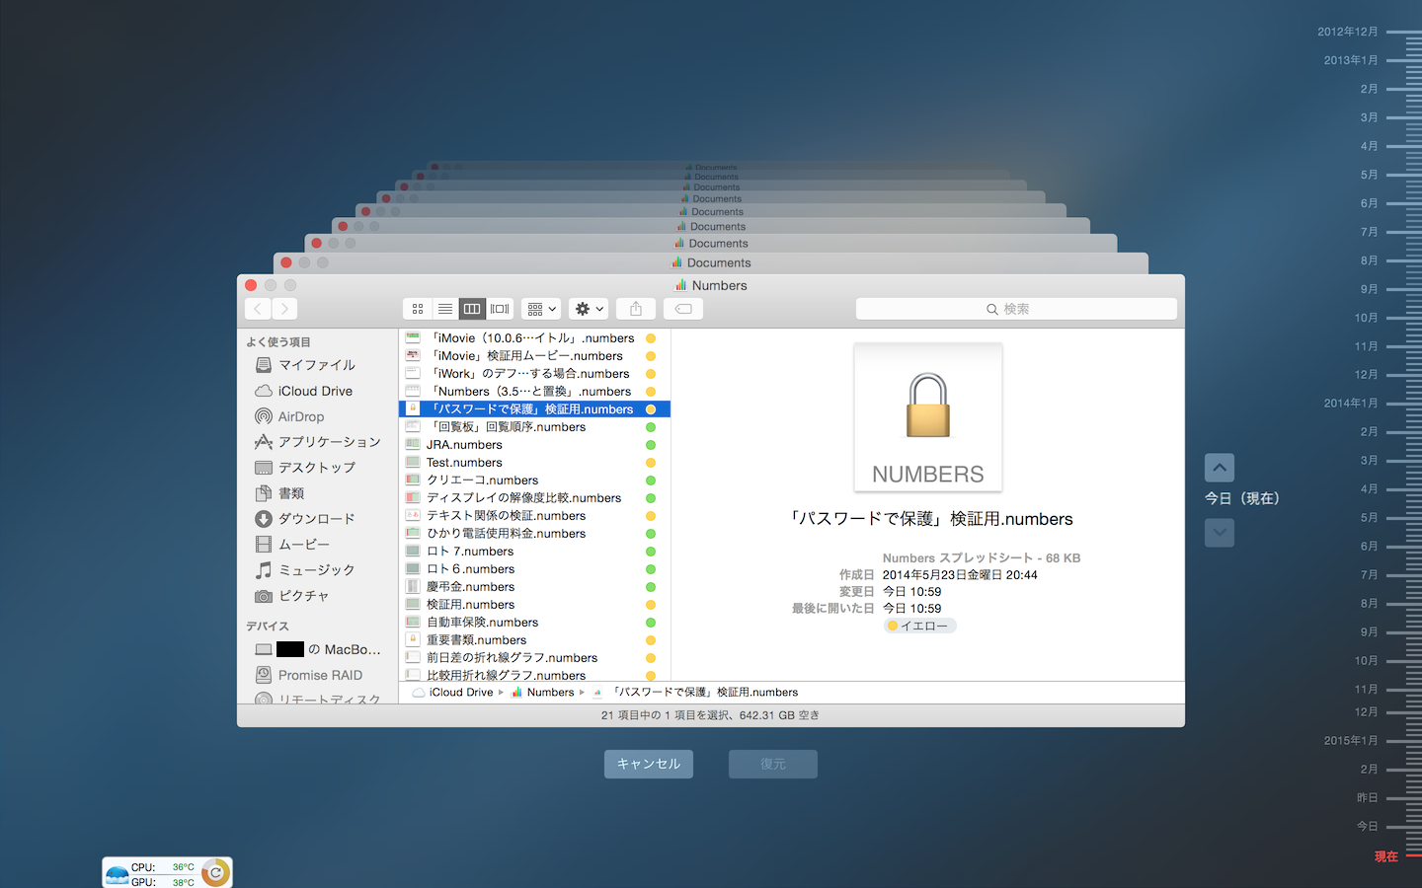
Task: Click the share button in toolbar
Action: point(636,309)
